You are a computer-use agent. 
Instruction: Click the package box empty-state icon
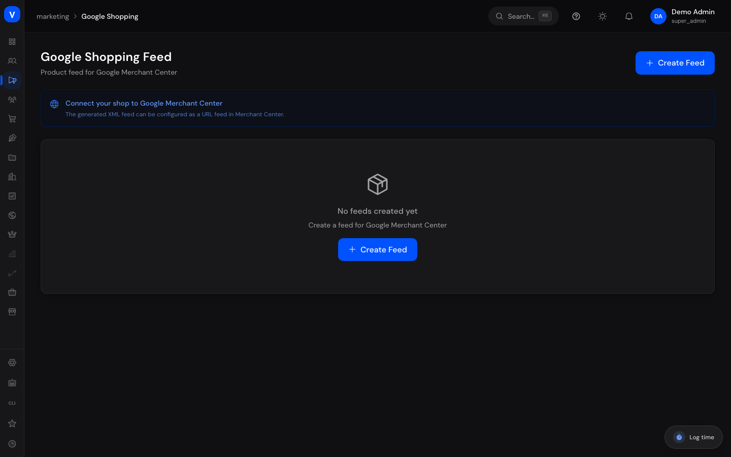pos(378,184)
